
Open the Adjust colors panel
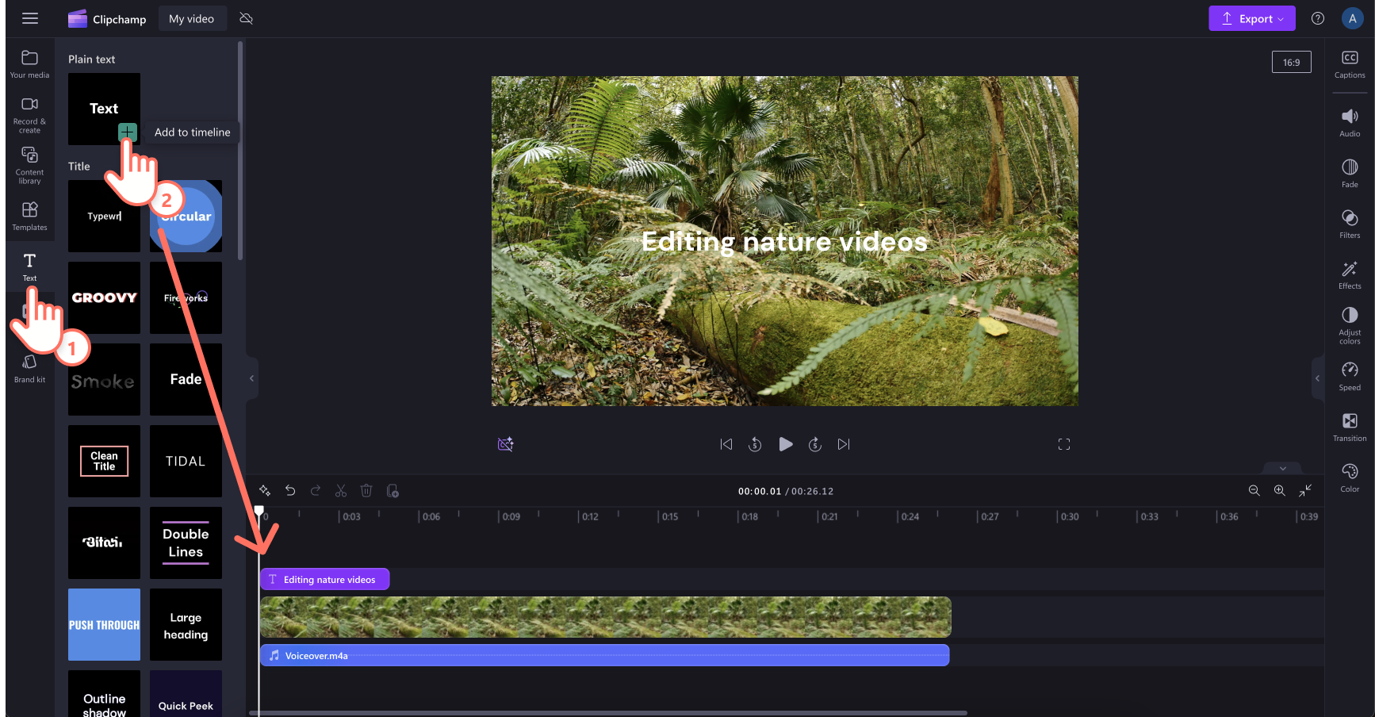[x=1350, y=324]
